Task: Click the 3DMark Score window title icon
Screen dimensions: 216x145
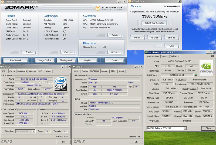Action: click(x=130, y=1)
